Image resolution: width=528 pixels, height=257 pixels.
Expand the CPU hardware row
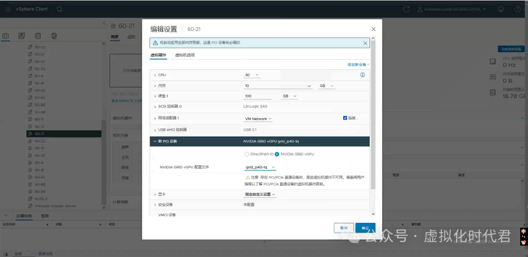(x=155, y=75)
